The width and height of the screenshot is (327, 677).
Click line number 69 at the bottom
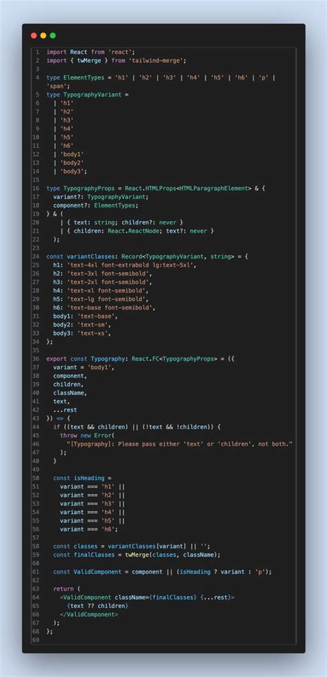36,640
